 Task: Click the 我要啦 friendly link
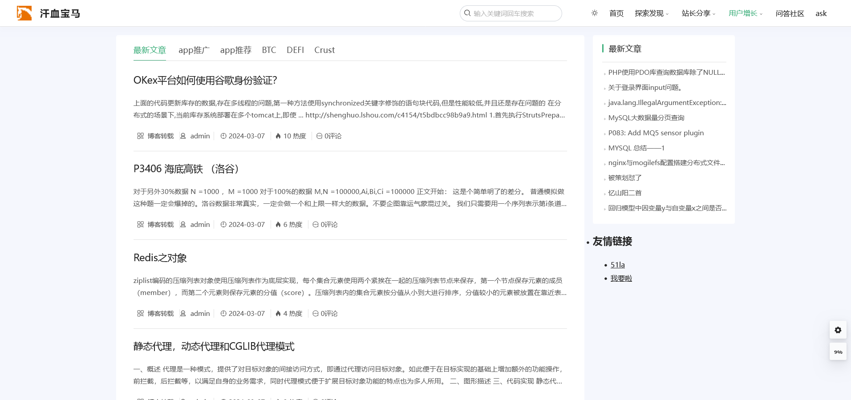pos(621,279)
